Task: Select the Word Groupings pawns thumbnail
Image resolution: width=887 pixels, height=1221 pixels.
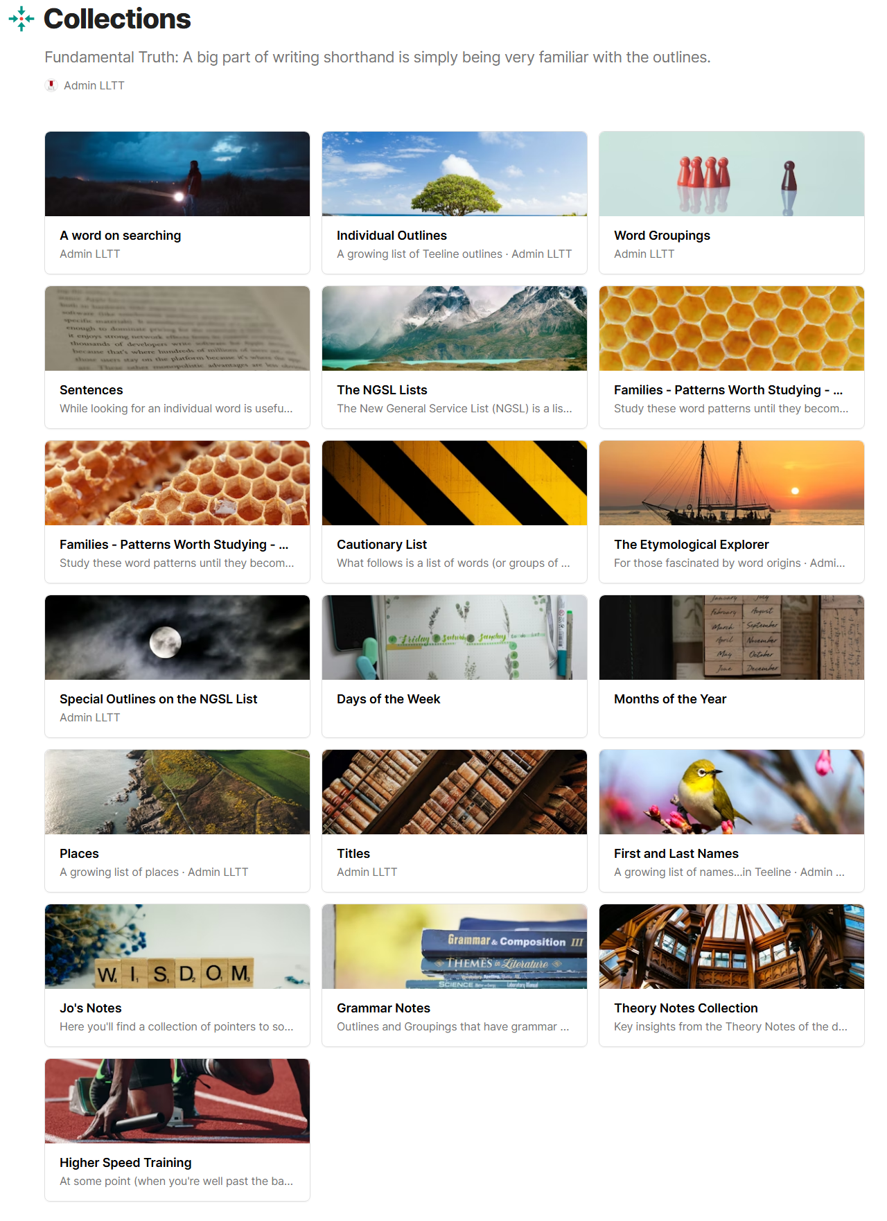Action: coord(732,174)
